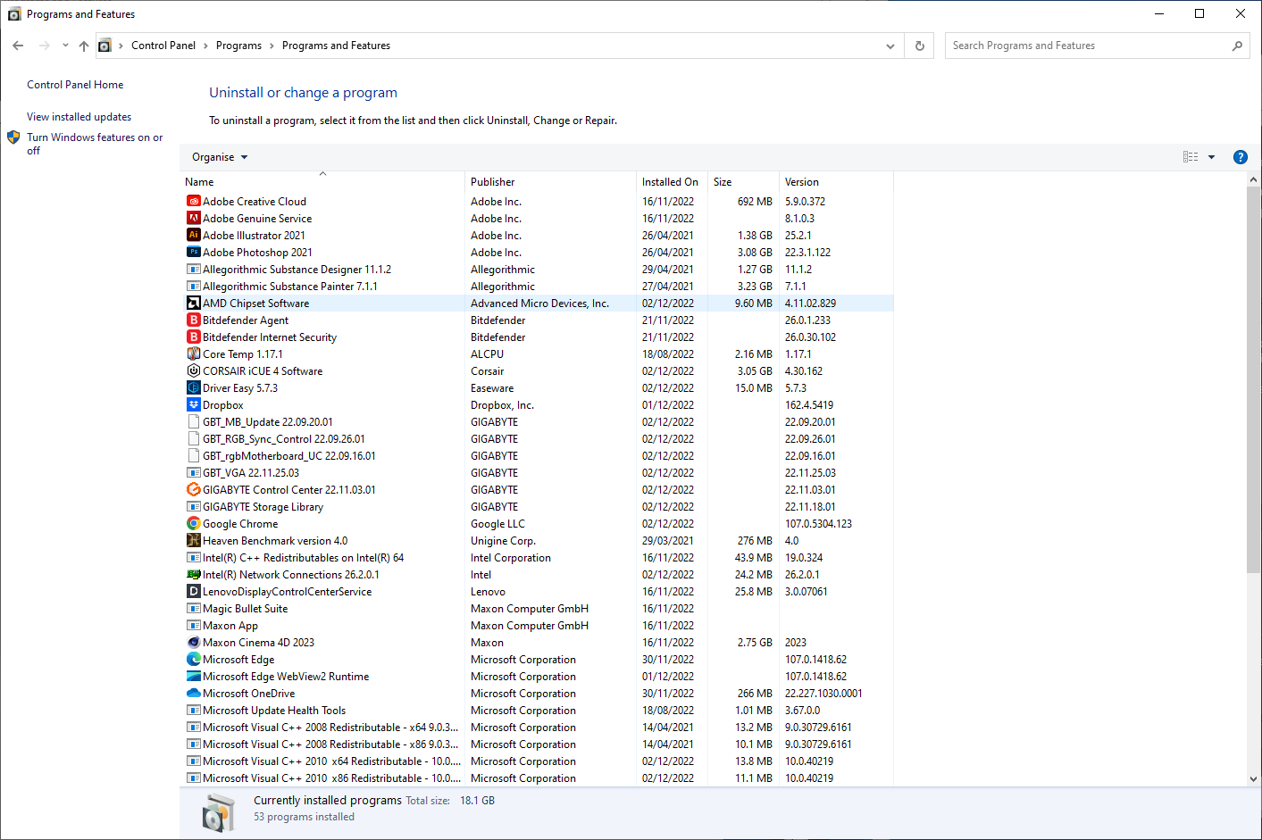Screen dimensions: 1262x840
Task: Navigate to Programs breadcrumb
Action: coord(238,46)
